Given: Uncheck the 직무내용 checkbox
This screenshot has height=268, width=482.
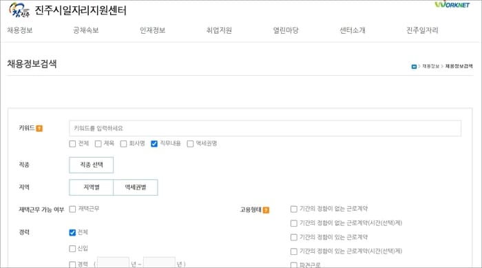Looking at the screenshot, I should [x=154, y=144].
